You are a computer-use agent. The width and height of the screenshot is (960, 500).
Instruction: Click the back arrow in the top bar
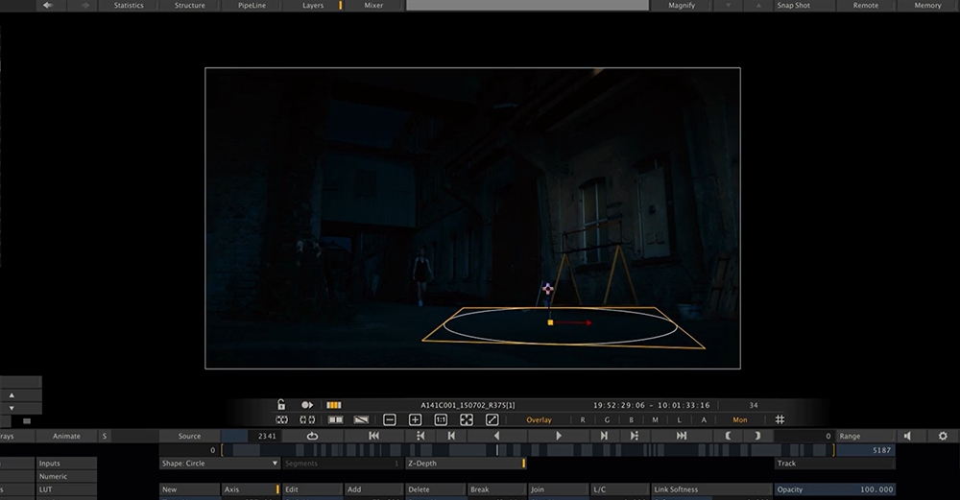point(47,5)
